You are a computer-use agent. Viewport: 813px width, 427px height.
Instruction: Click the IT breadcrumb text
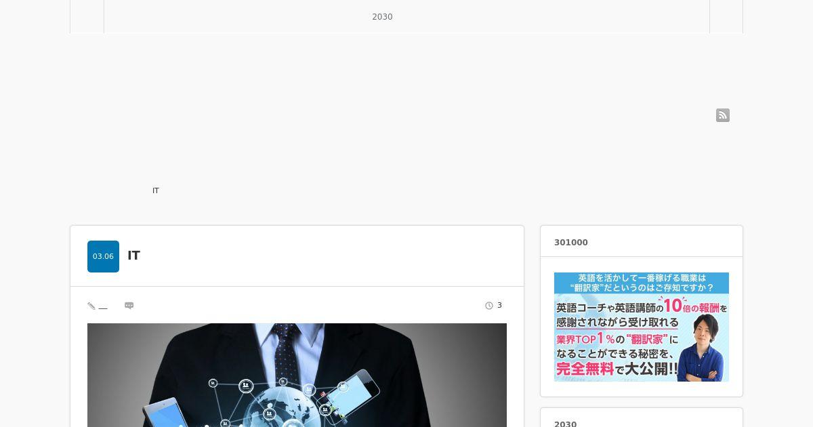[156, 190]
